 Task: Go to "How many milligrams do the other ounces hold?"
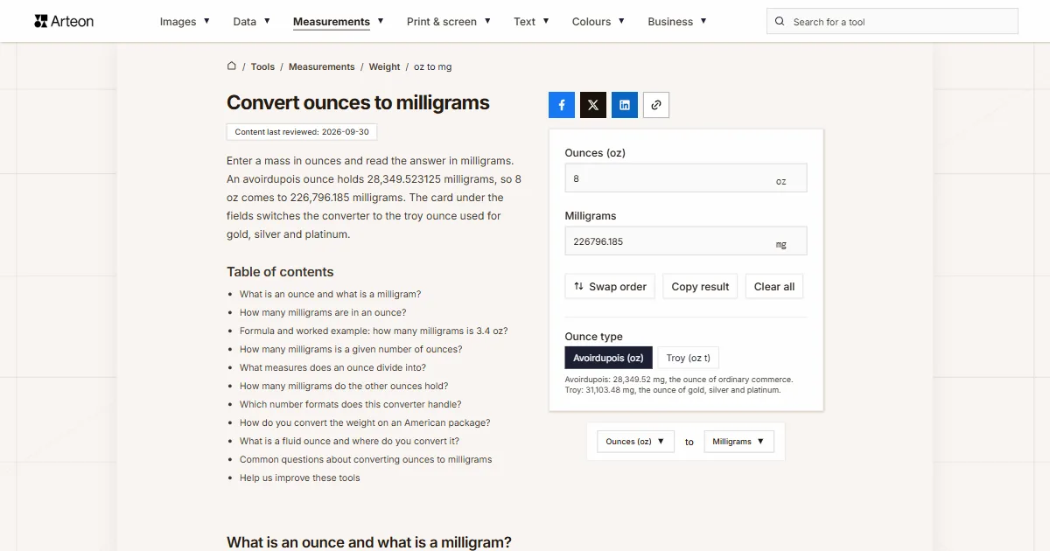[344, 387]
